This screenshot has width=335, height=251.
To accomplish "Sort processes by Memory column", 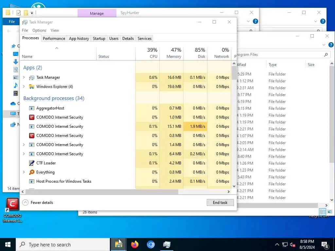I will [x=171, y=53].
